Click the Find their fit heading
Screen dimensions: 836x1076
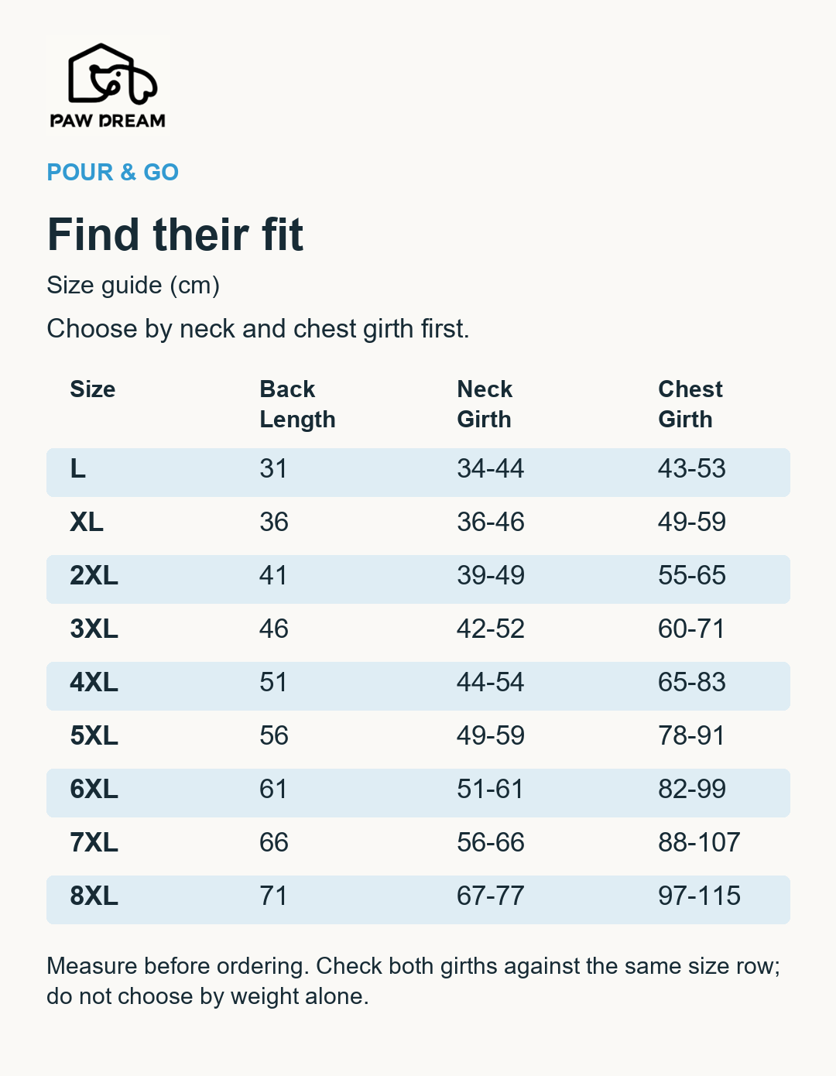point(175,235)
